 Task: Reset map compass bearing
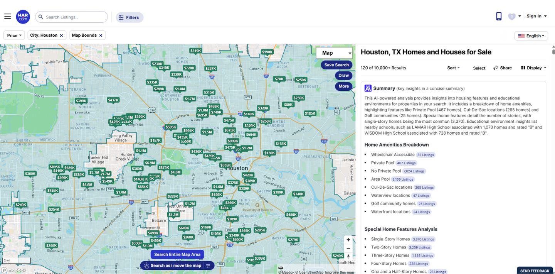(348, 257)
